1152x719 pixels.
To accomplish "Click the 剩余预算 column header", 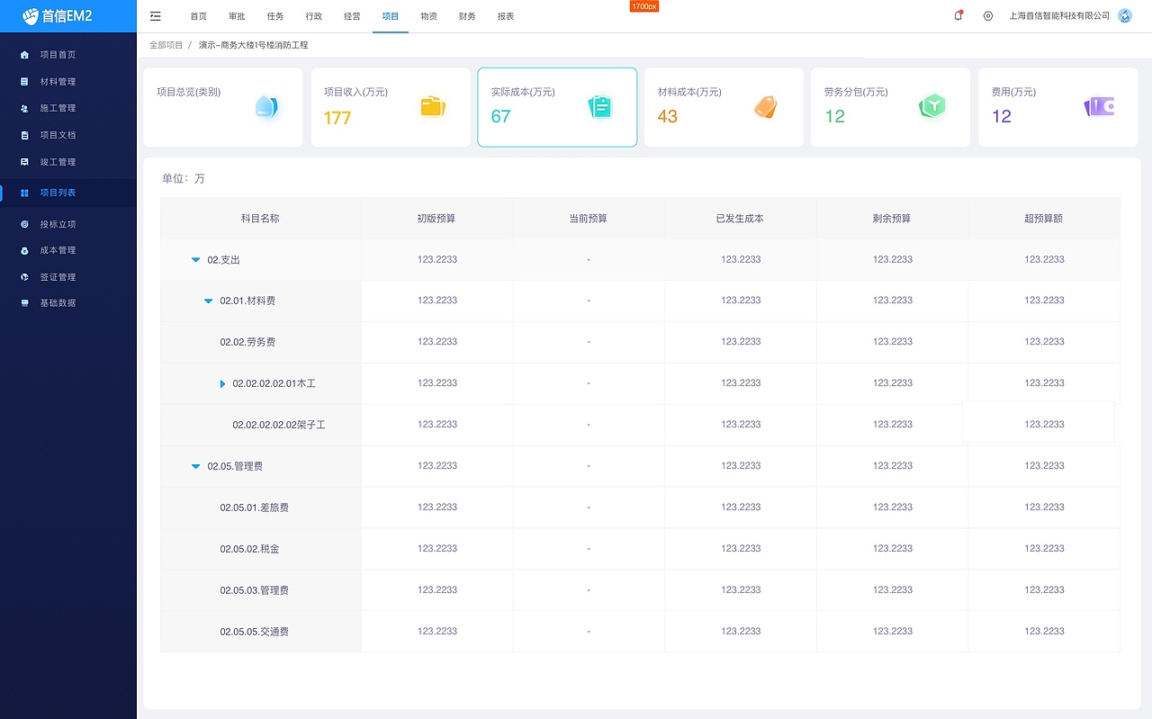I will point(892,219).
